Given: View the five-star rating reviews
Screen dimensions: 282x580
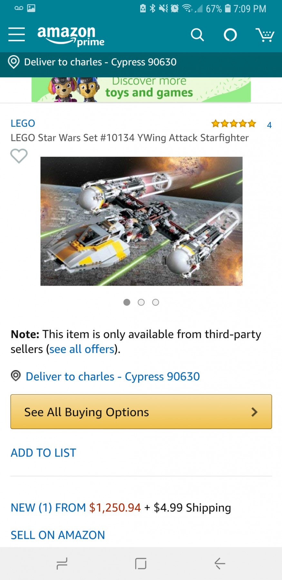Looking at the screenshot, I should coord(234,123).
